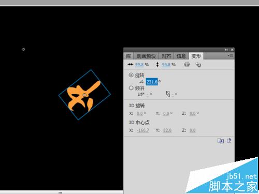Screen dimensions: 259x194
Task: Click the registration point crosshair on stage
Action: click(x=23, y=50)
